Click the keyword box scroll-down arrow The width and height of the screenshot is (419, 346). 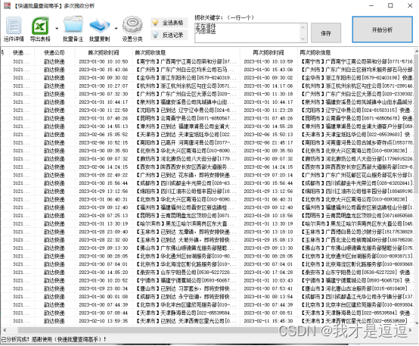click(x=303, y=39)
